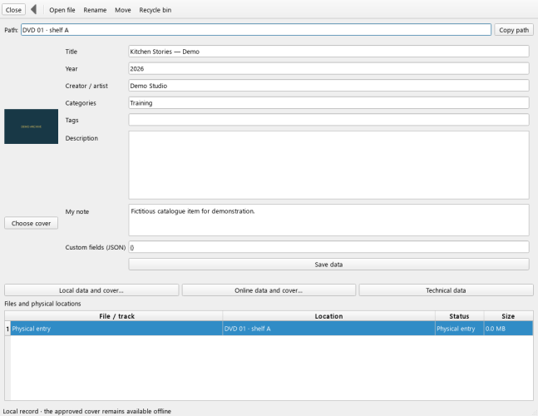Select the Physical entry cell in File column

tap(116, 329)
